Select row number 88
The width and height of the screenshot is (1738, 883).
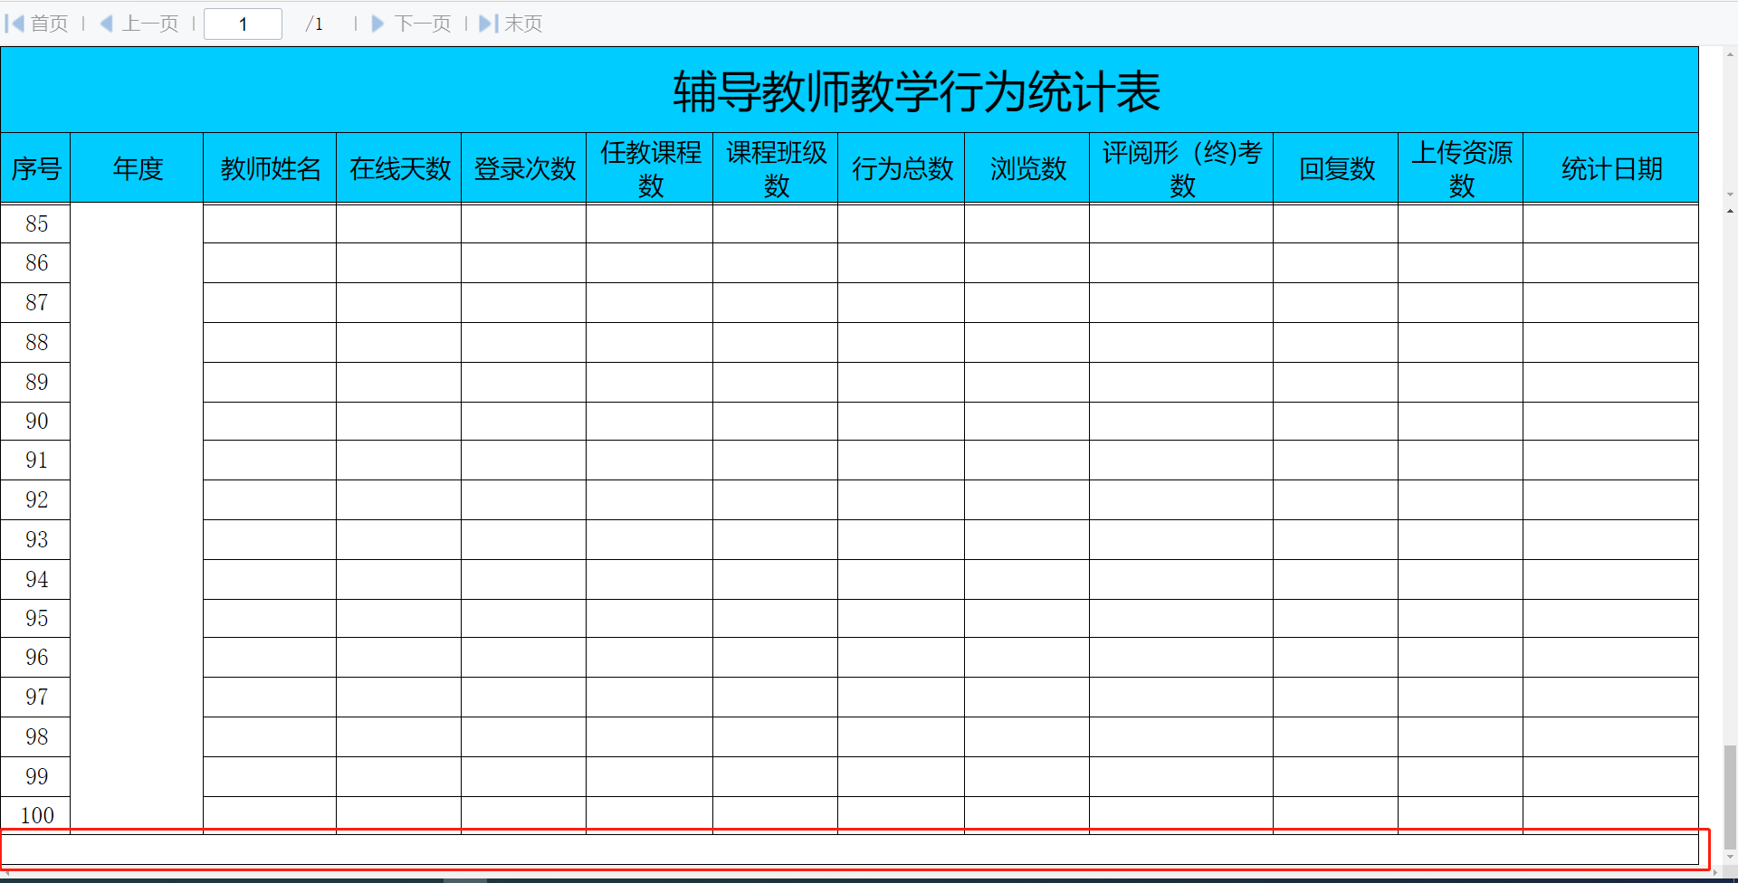pos(36,343)
